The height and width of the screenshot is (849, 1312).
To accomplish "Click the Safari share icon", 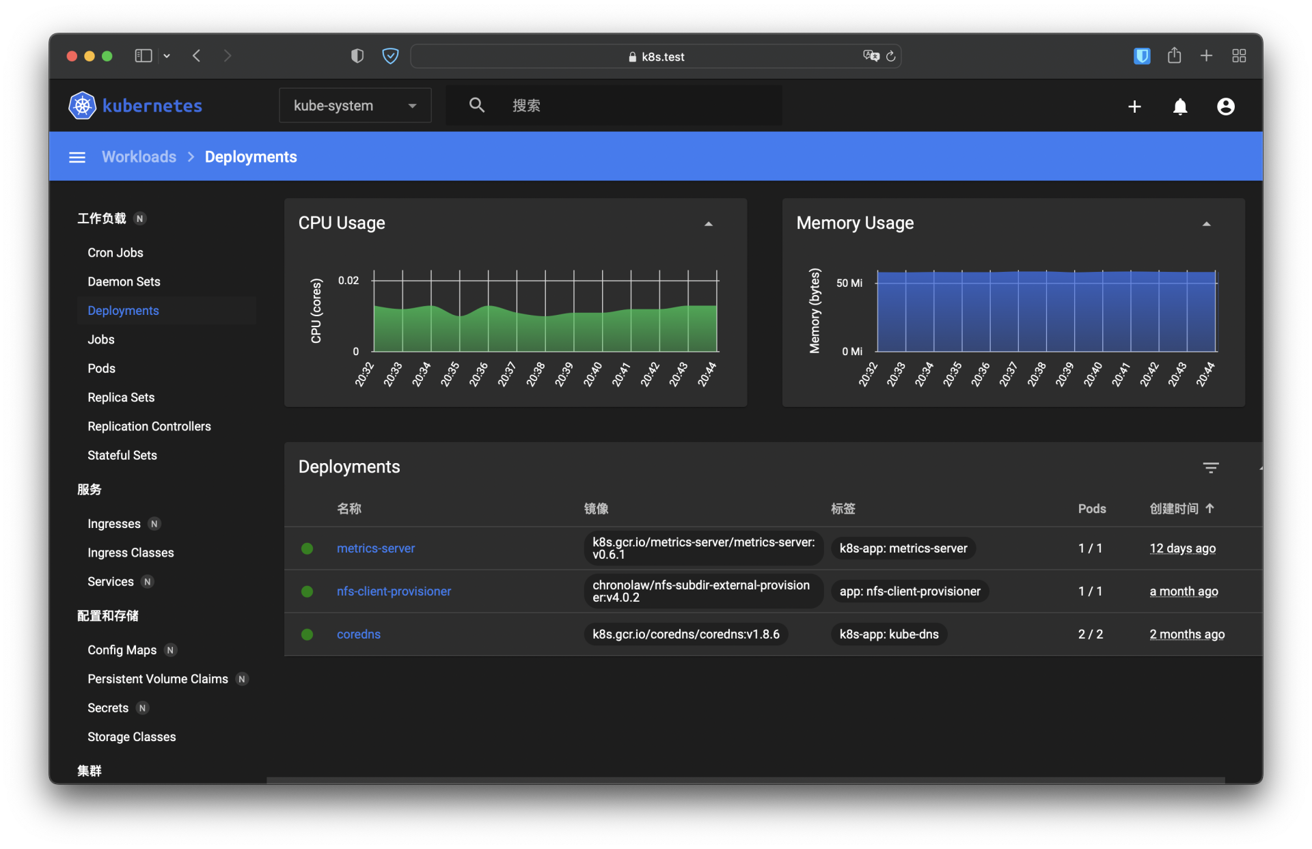I will click(x=1174, y=56).
